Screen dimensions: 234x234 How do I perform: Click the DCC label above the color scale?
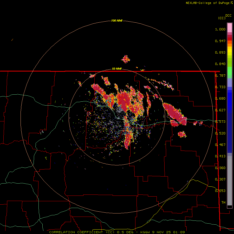(229, 16)
